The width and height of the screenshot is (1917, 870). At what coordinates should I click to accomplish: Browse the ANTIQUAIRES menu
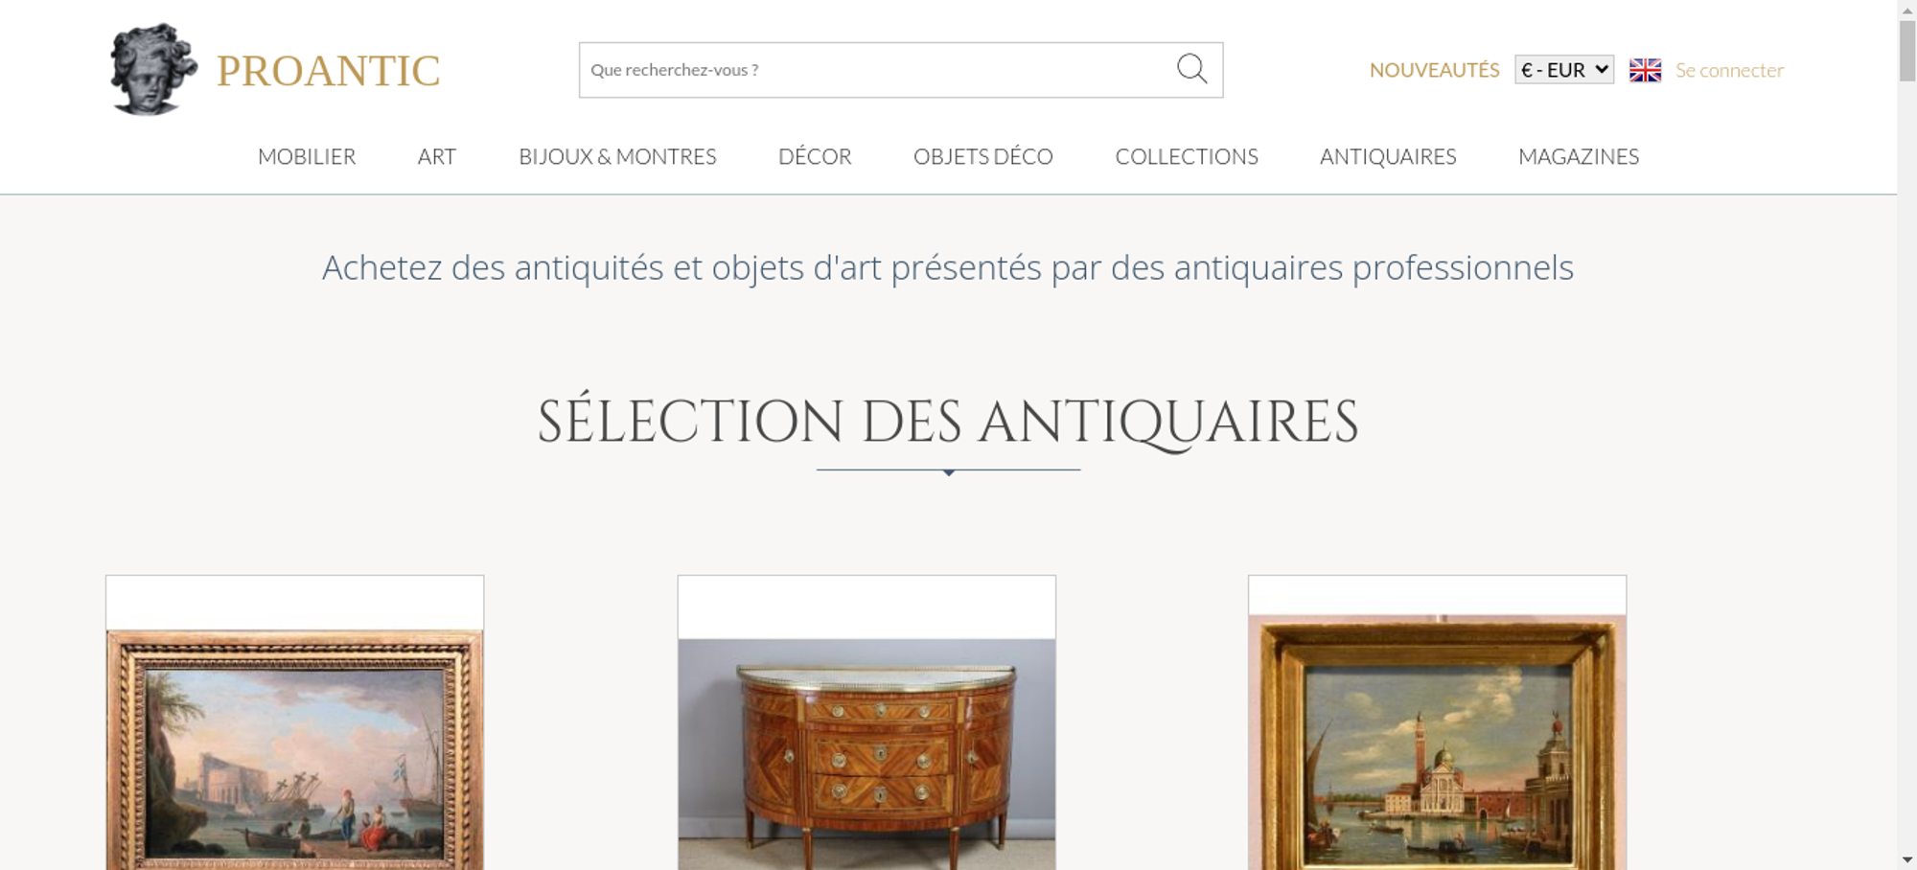(x=1388, y=156)
